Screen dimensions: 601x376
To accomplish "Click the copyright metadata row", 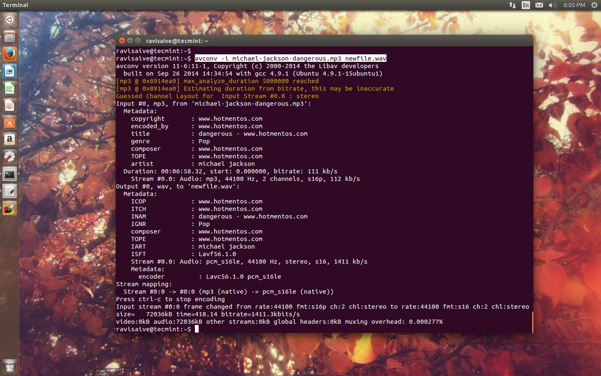I will [197, 119].
